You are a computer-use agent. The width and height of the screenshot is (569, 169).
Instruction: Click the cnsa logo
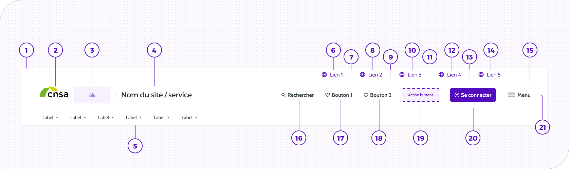[x=54, y=93]
